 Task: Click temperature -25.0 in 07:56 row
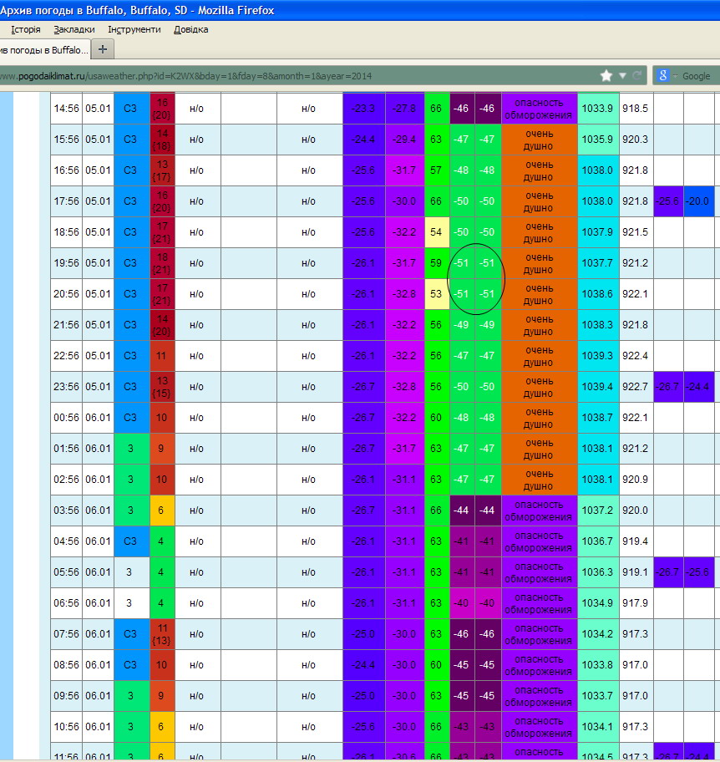click(x=363, y=634)
